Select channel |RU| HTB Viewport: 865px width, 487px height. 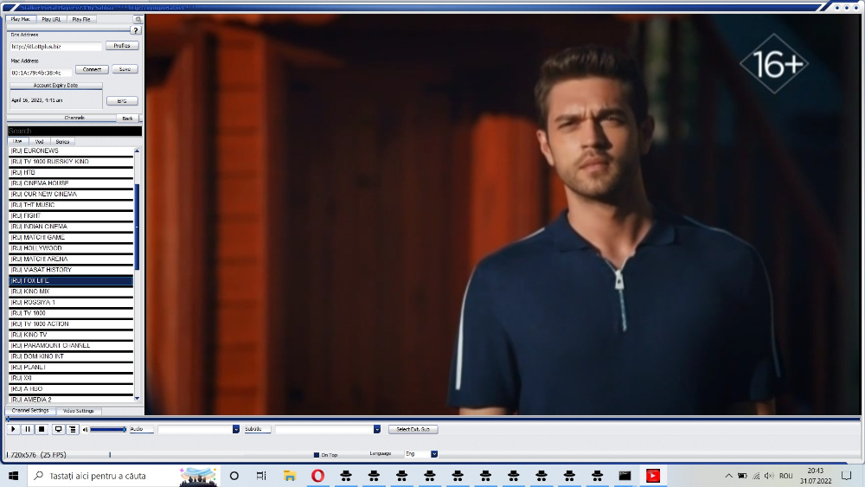(71, 173)
